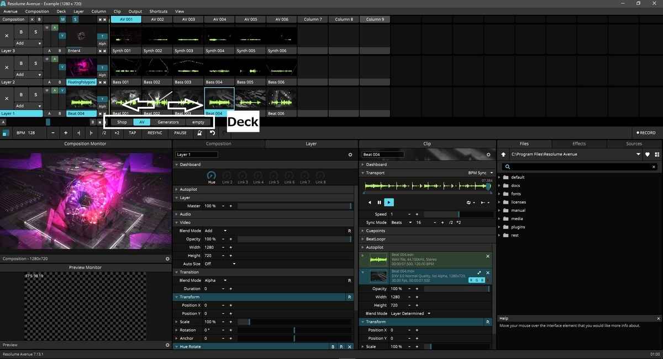This screenshot has height=359, width=663.
Task: Play Beat 004 clip forward
Action: (388, 202)
